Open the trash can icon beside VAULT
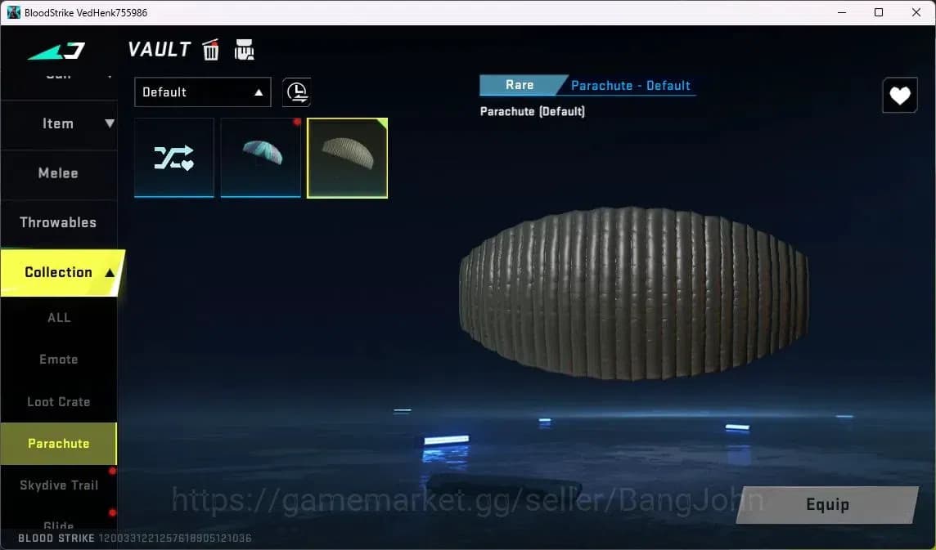This screenshot has height=550, width=936. pos(211,50)
